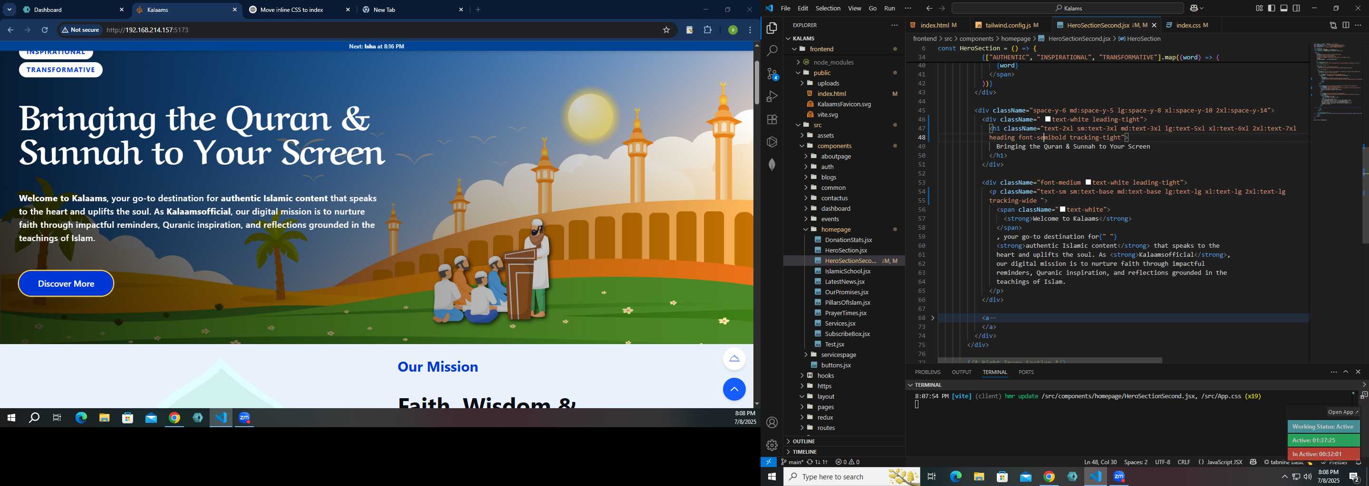Screen dimensions: 1369x486
Task: Open Changes compare icon in editor toolbar
Action: tap(1333, 26)
